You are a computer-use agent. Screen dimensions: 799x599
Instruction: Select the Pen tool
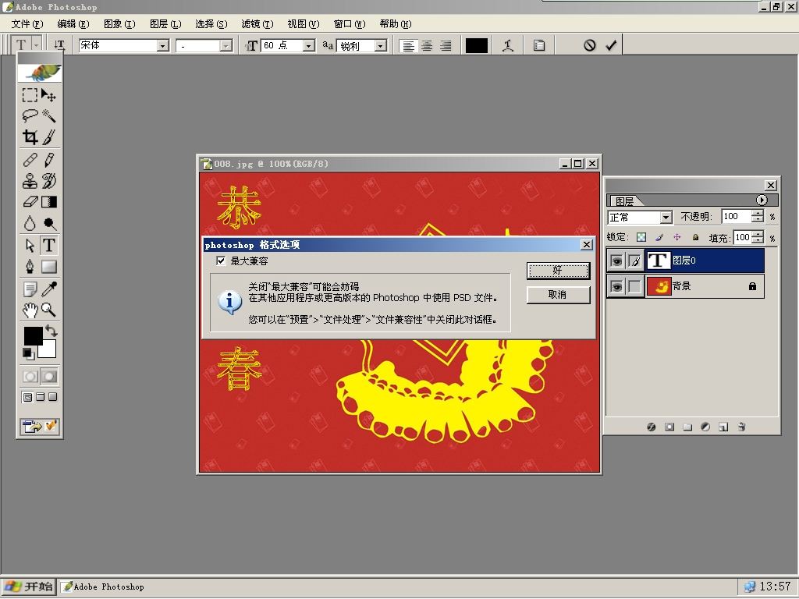coord(30,267)
